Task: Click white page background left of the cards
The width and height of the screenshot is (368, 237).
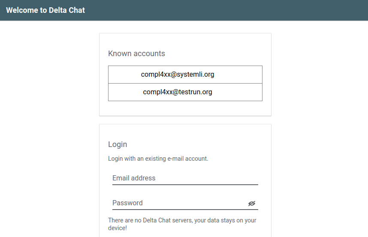Action: coord(49,129)
